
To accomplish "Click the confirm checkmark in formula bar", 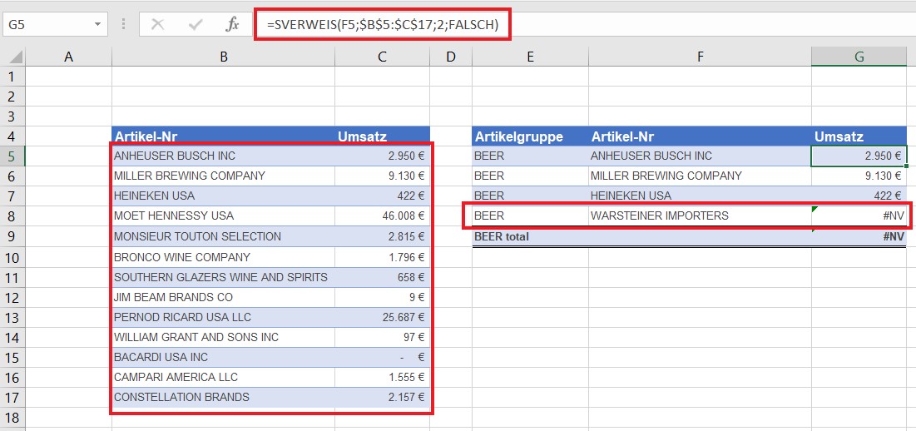I will coord(196,25).
